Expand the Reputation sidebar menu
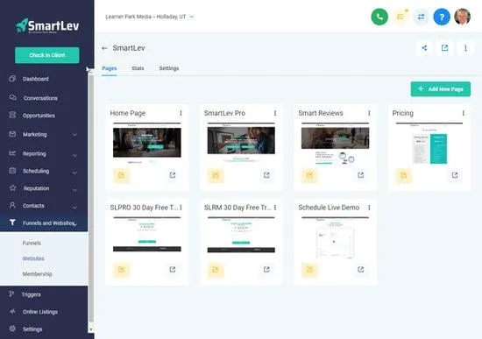The image size is (482, 339). tap(44, 188)
